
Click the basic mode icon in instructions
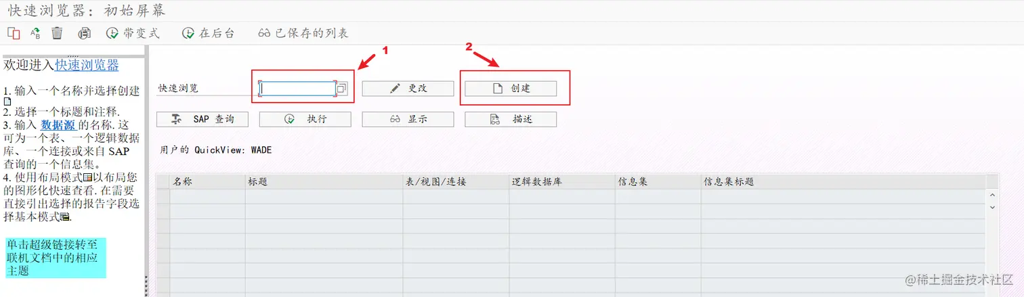click(65, 217)
